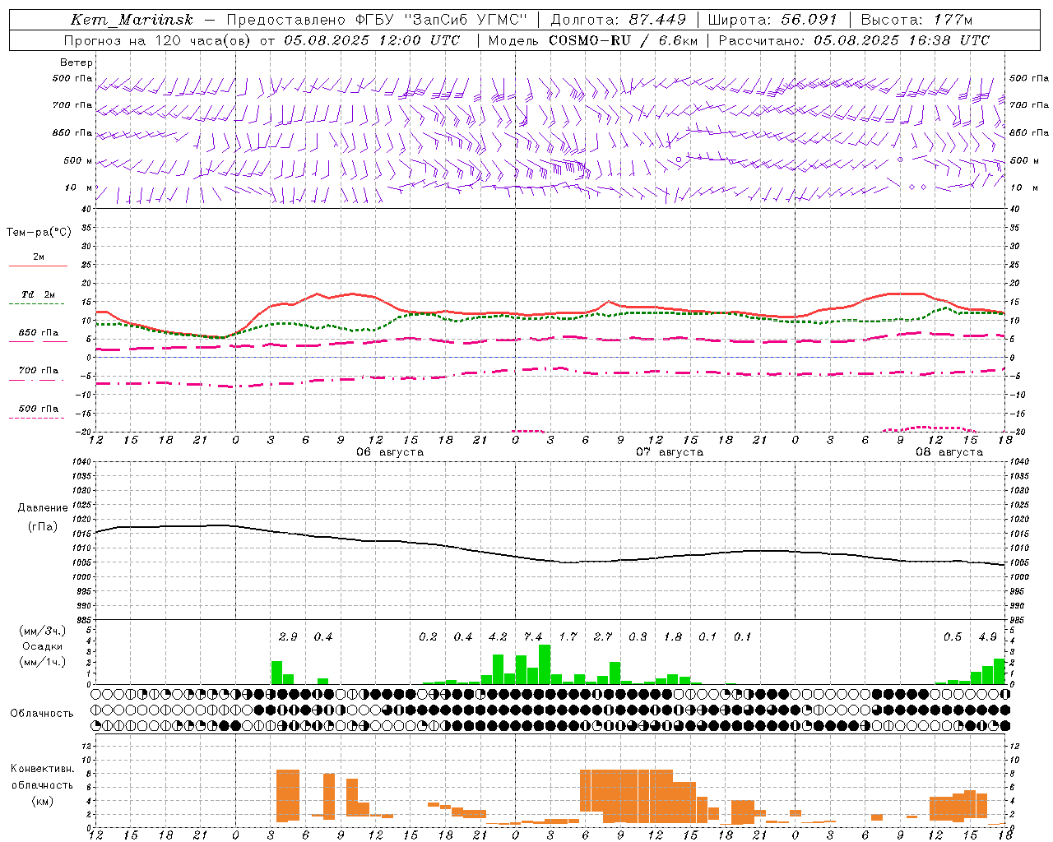This screenshot has height=842, width=1053.
Task: Click the precipitation total 7.4
Action: pos(533,637)
